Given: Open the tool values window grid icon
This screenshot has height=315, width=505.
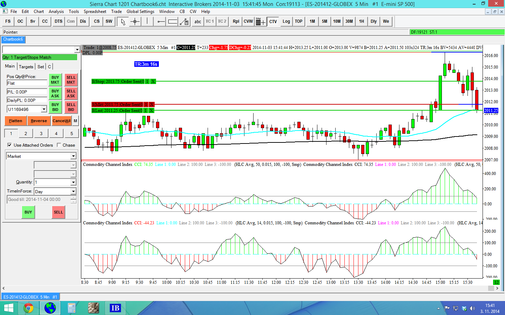Looking at the screenshot, I should pos(260,21).
